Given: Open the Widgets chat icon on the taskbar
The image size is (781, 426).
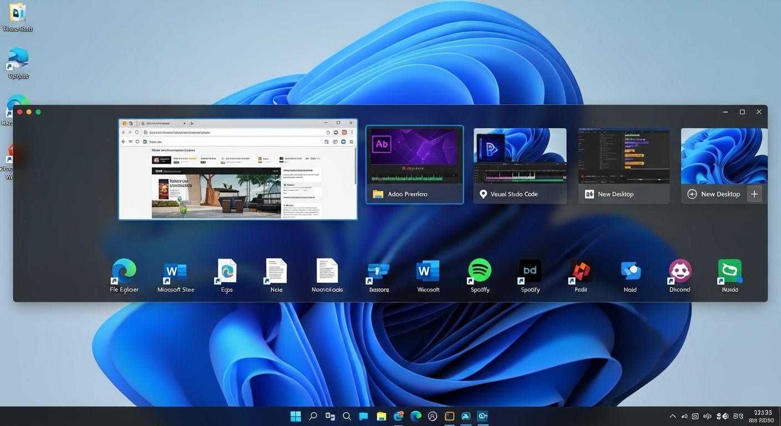Looking at the screenshot, I should click(x=363, y=415).
